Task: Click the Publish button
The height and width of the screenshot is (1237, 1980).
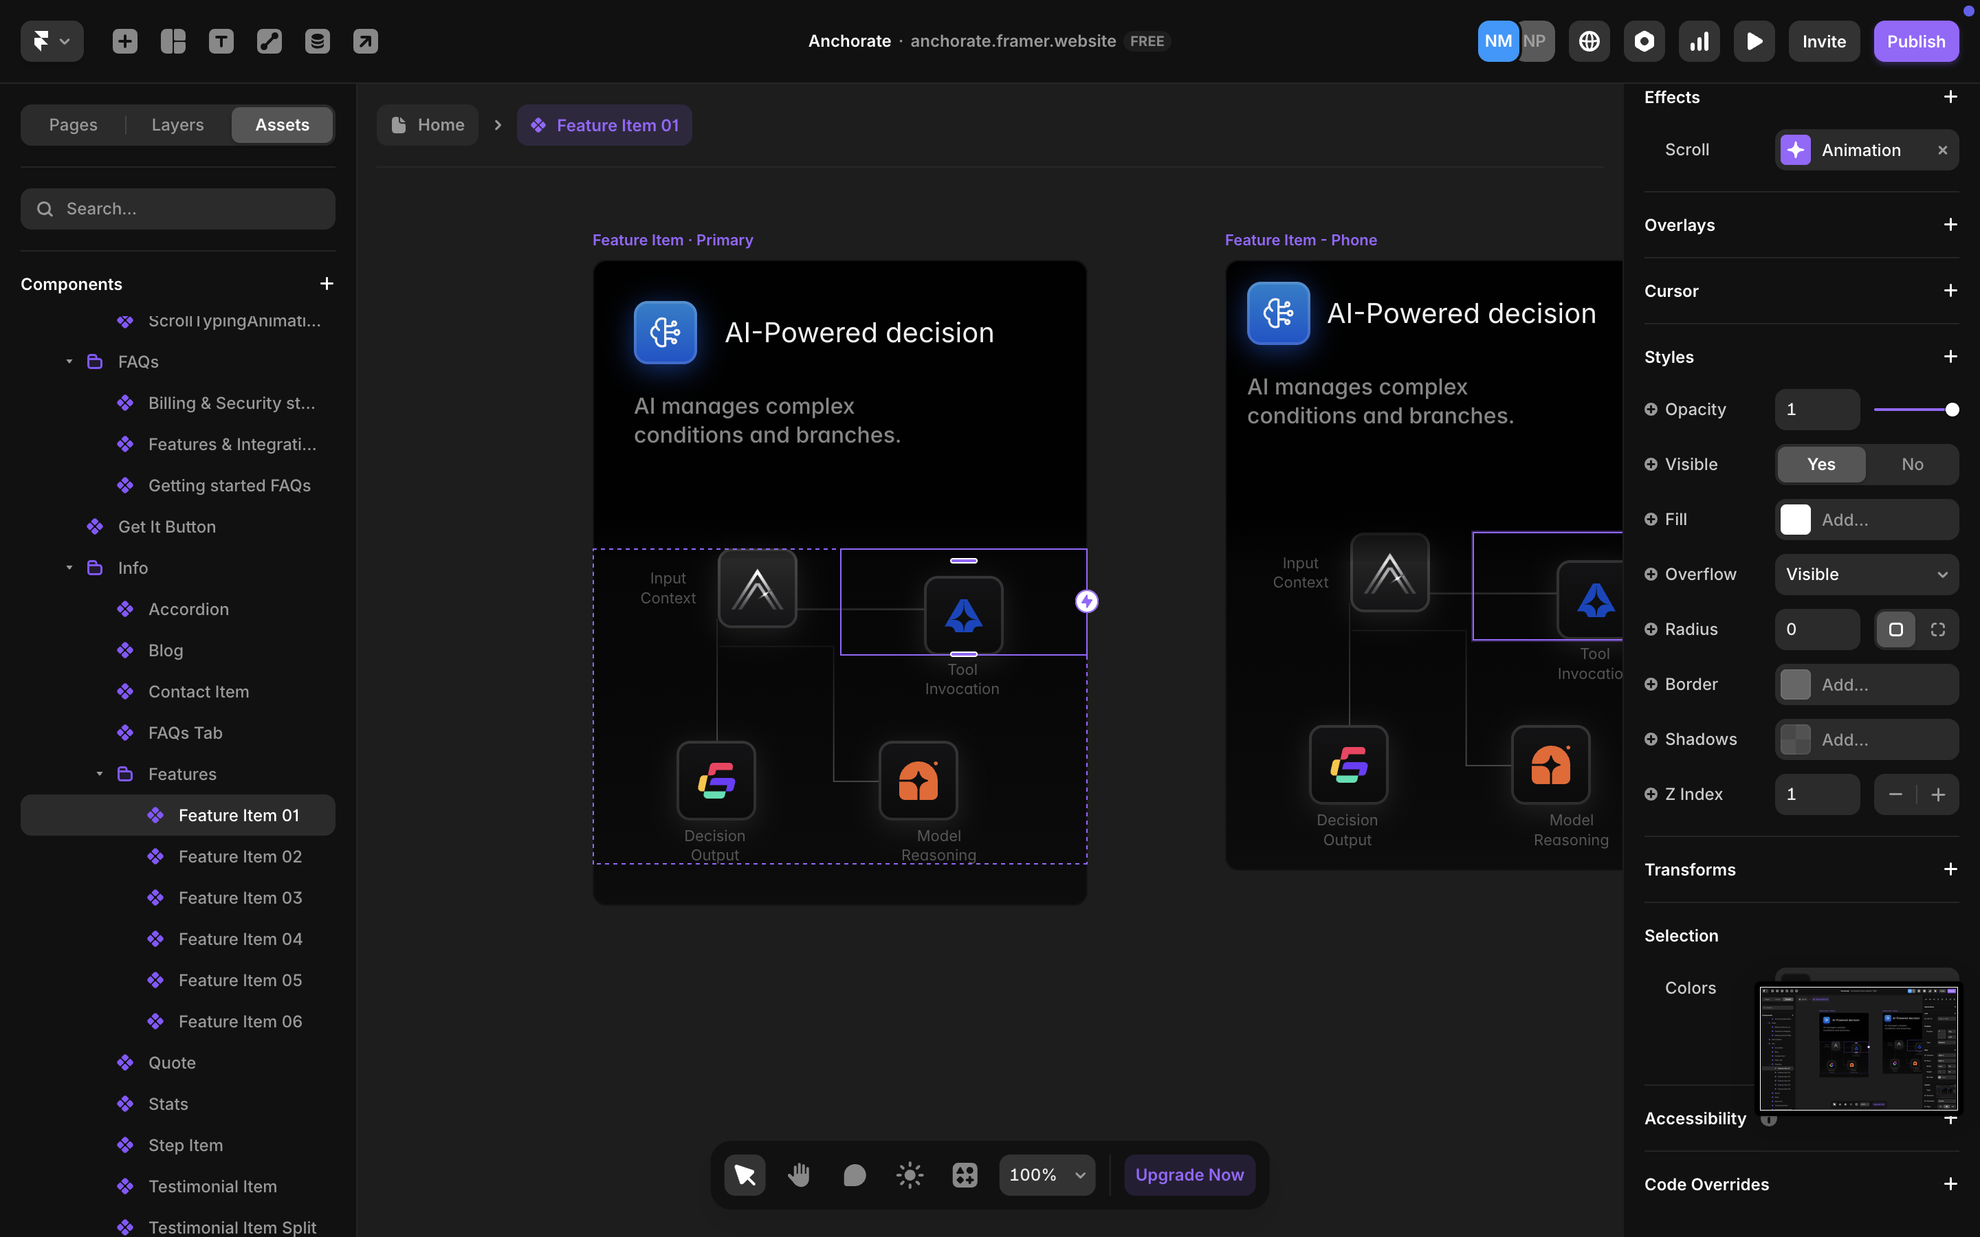Action: click(1915, 41)
